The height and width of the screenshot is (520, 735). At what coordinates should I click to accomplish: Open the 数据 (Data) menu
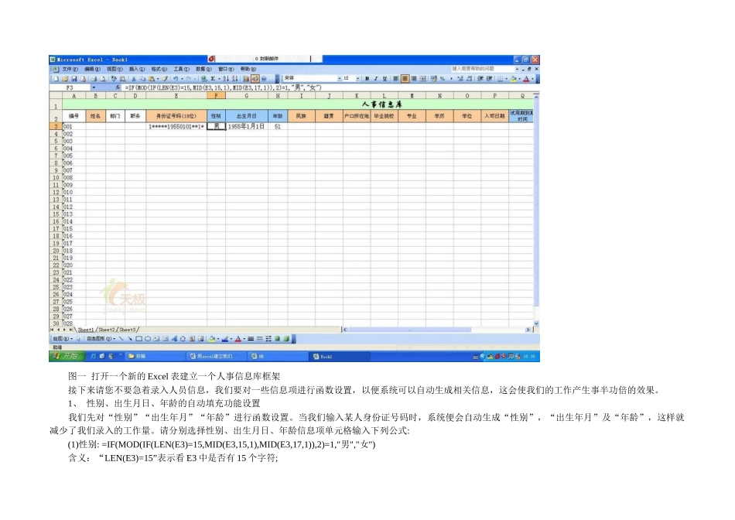coord(203,69)
